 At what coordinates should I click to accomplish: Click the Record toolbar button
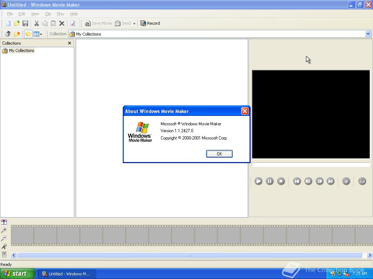[150, 23]
